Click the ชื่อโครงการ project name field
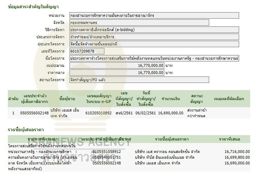The height and width of the screenshot is (178, 263). coord(154,58)
